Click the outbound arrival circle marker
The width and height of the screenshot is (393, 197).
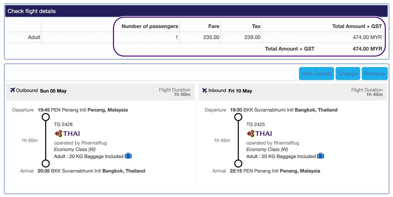46,164
